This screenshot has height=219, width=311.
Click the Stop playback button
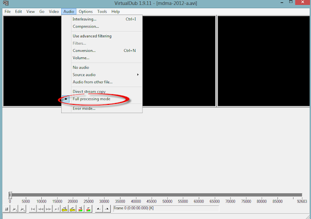point(6,209)
